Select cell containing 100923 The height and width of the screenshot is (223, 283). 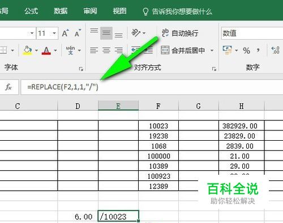point(158,176)
